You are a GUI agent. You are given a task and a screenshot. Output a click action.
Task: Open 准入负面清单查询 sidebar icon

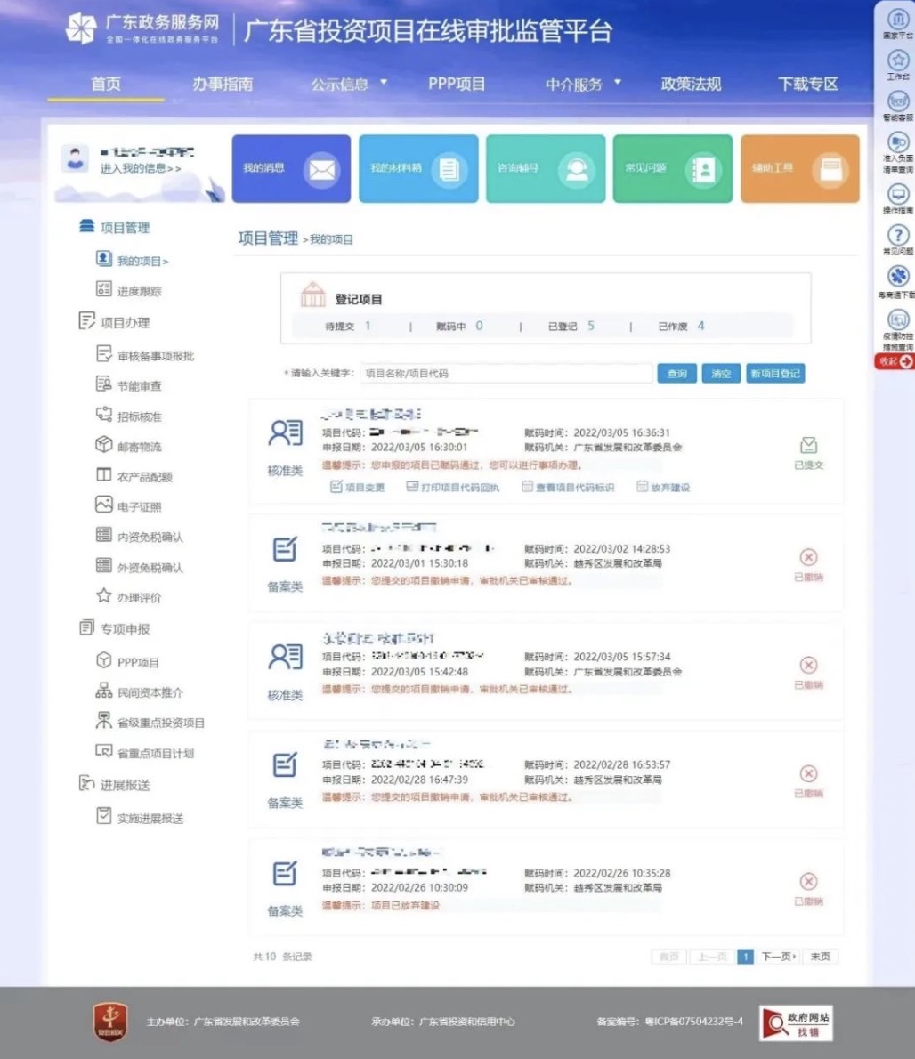897,153
